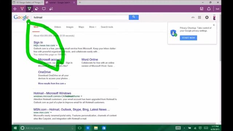Viewport: 233px width, 131px height.
Task: Save the web note
Action: tap(201, 9)
